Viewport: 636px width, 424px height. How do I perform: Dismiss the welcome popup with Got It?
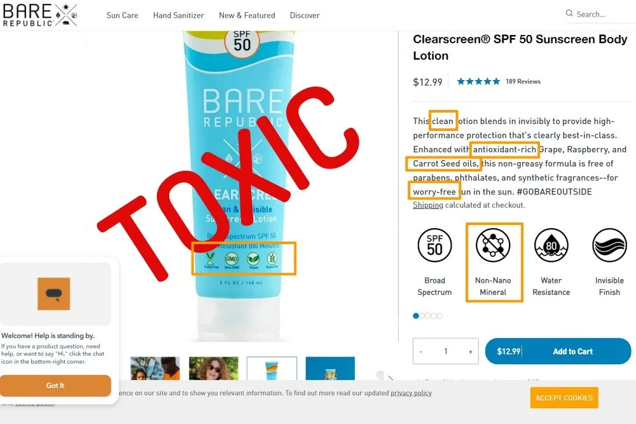pyautogui.click(x=55, y=385)
